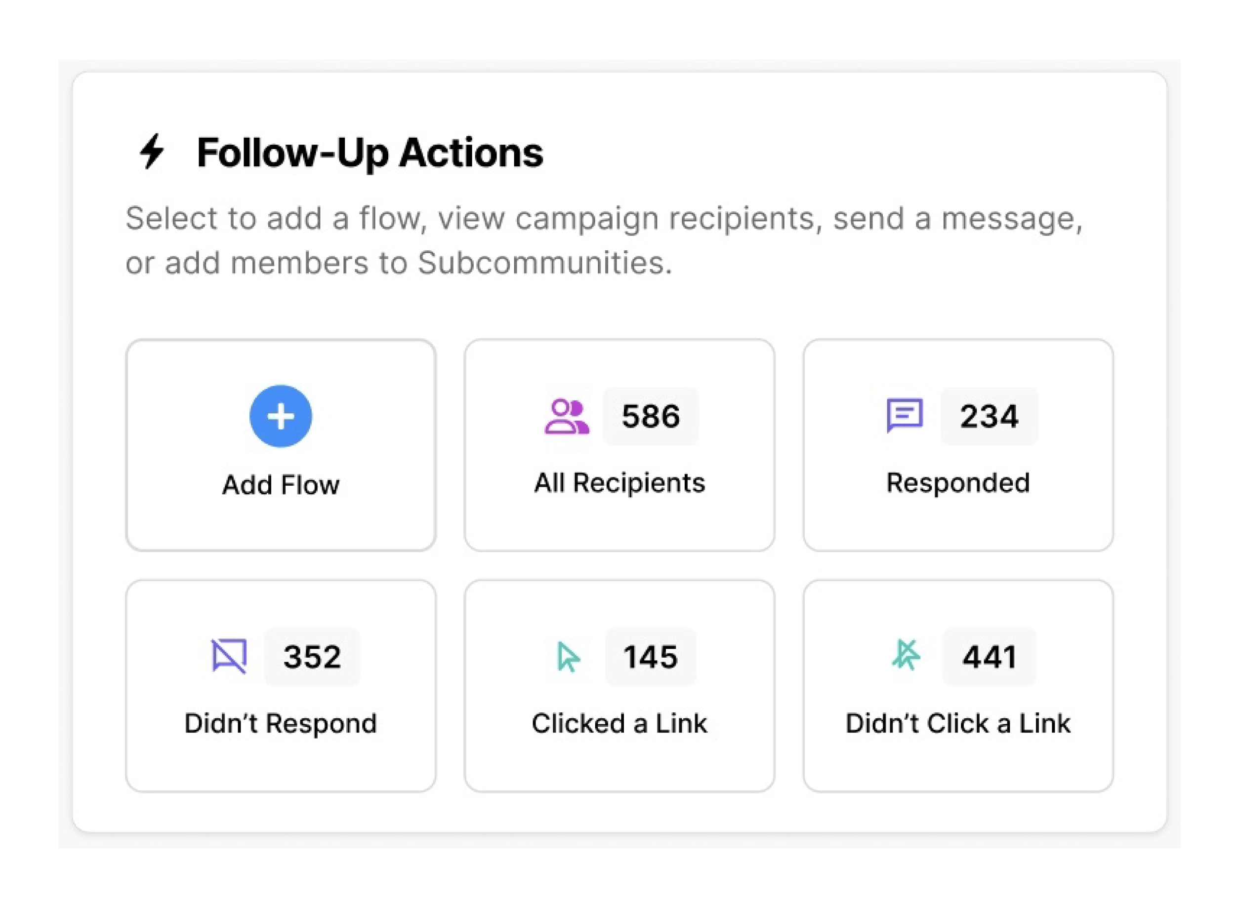The width and height of the screenshot is (1235, 902).
Task: Select the teal cursor Clicked a Link icon
Action: pos(568,657)
